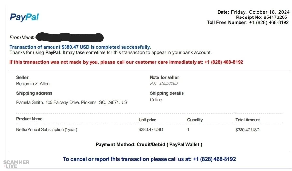
Task: Click the Pamela Smith shipping address
Action: (72, 102)
